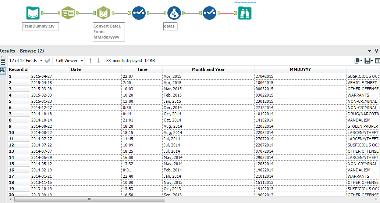Image resolution: width=380 pixels, height=203 pixels.
Task: Select the first blue checkmark Select node
Action: coord(139,13)
